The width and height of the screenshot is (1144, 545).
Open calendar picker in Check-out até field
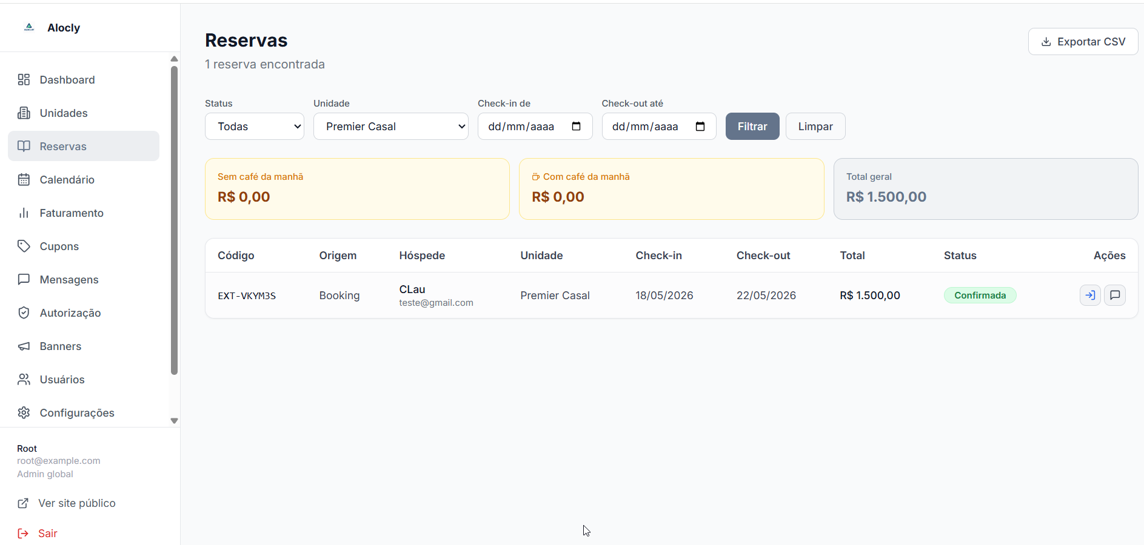[700, 126]
